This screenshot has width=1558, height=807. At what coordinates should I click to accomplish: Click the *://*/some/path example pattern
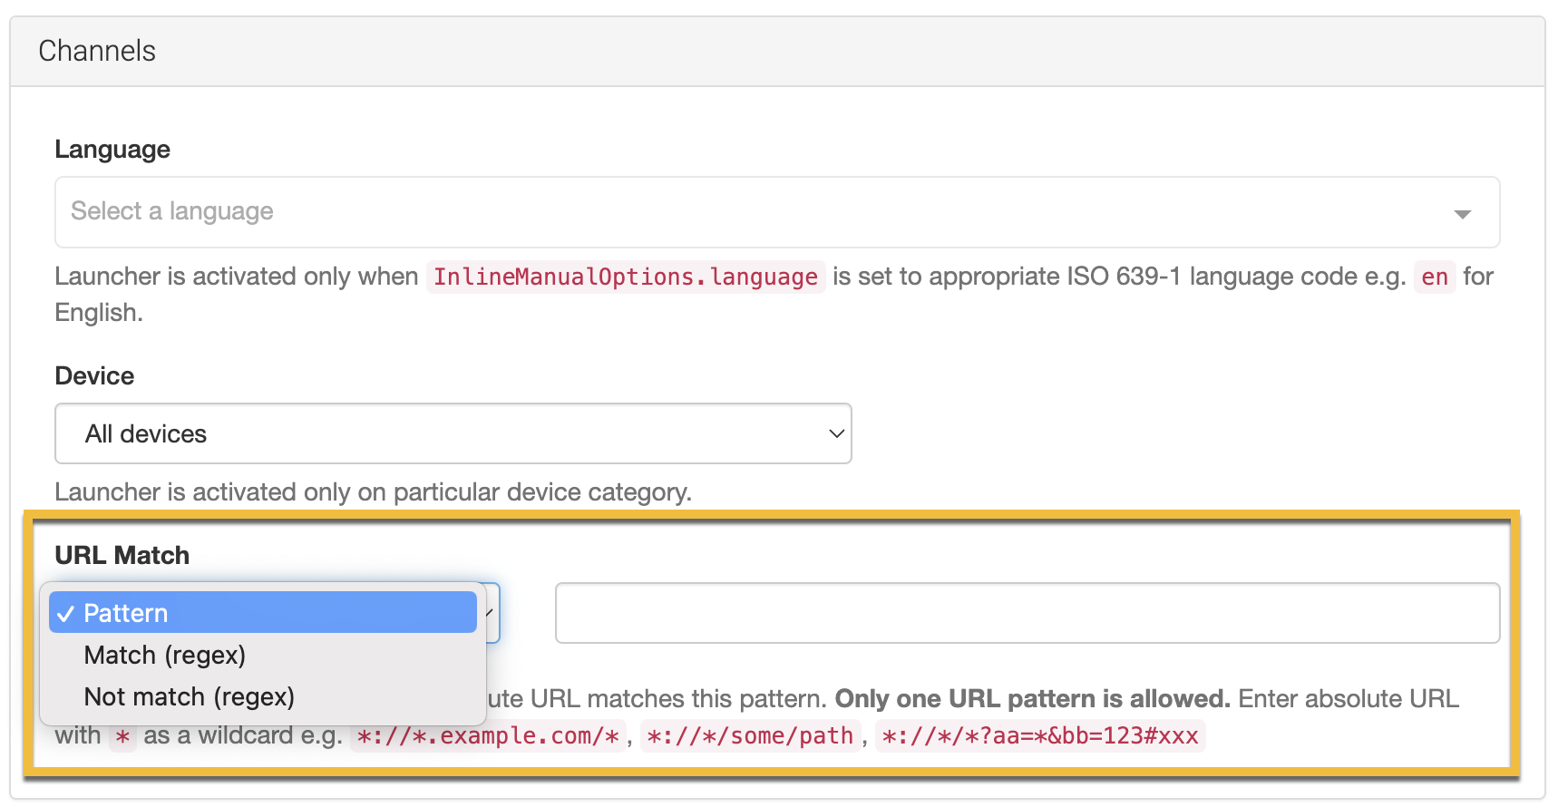(x=749, y=735)
